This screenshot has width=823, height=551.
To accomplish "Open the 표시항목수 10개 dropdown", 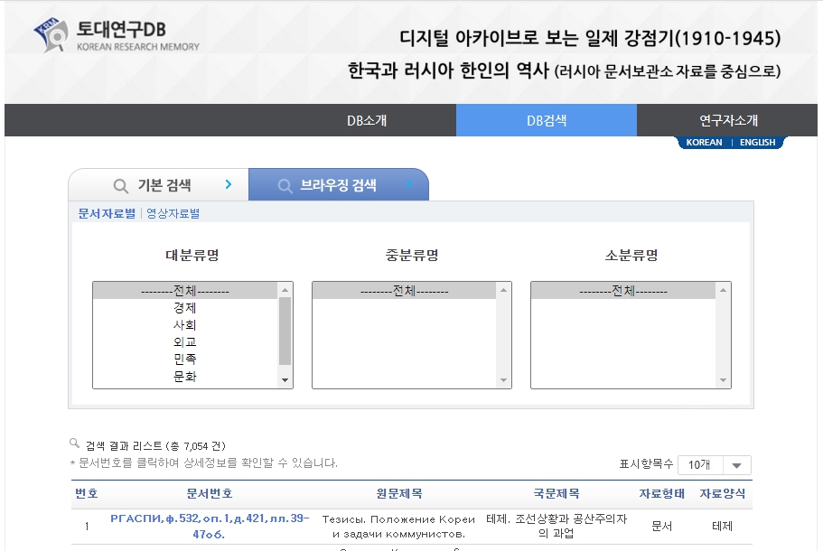I will [x=714, y=465].
